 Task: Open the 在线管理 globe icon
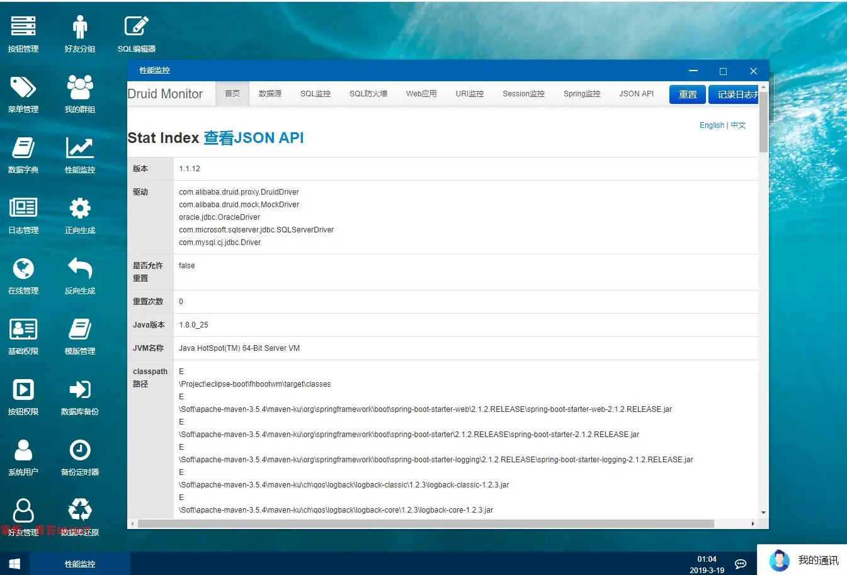click(23, 275)
